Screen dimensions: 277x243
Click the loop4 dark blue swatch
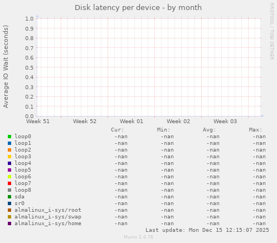9,163
